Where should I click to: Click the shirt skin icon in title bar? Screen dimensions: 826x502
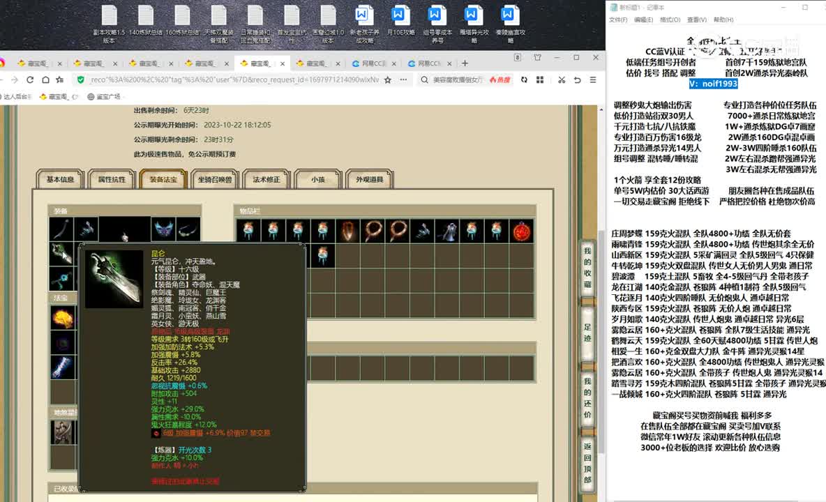tap(537, 57)
